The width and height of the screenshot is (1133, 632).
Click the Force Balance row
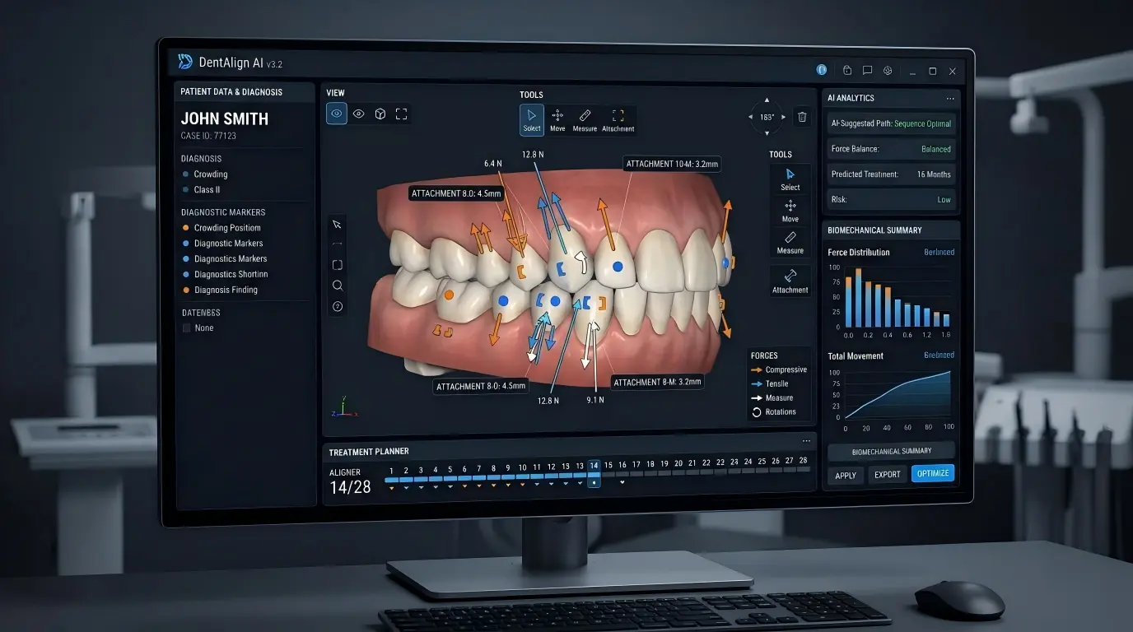coord(892,149)
